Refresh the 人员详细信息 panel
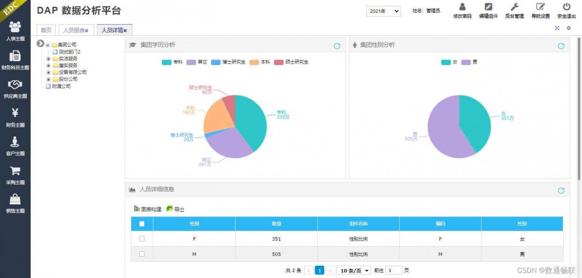The height and width of the screenshot is (278, 582). click(561, 190)
